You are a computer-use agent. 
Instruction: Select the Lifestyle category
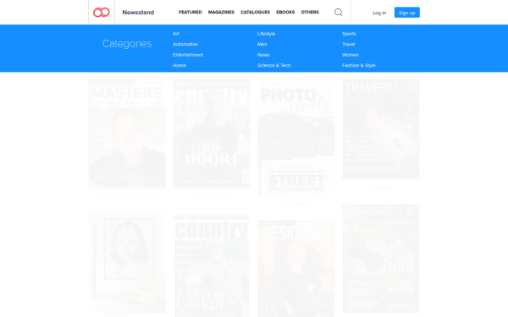pyautogui.click(x=267, y=34)
